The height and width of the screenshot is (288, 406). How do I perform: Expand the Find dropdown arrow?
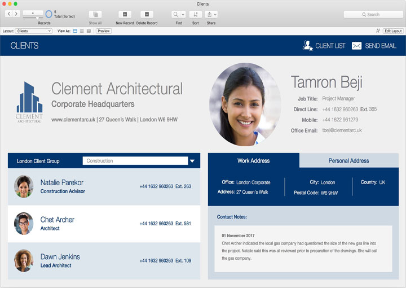(x=183, y=14)
